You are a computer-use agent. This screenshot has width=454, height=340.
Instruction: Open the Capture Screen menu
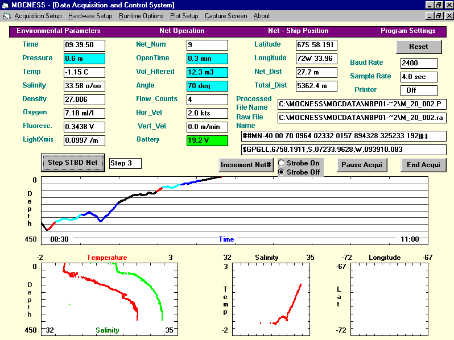[226, 16]
